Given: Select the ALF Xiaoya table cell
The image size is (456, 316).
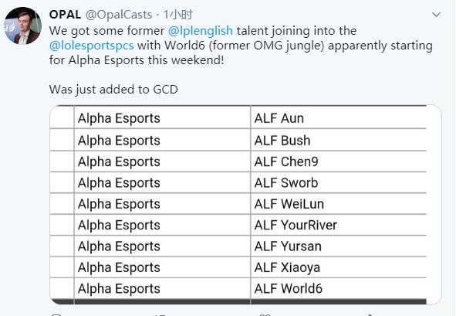Looking at the screenshot, I should 338,267.
